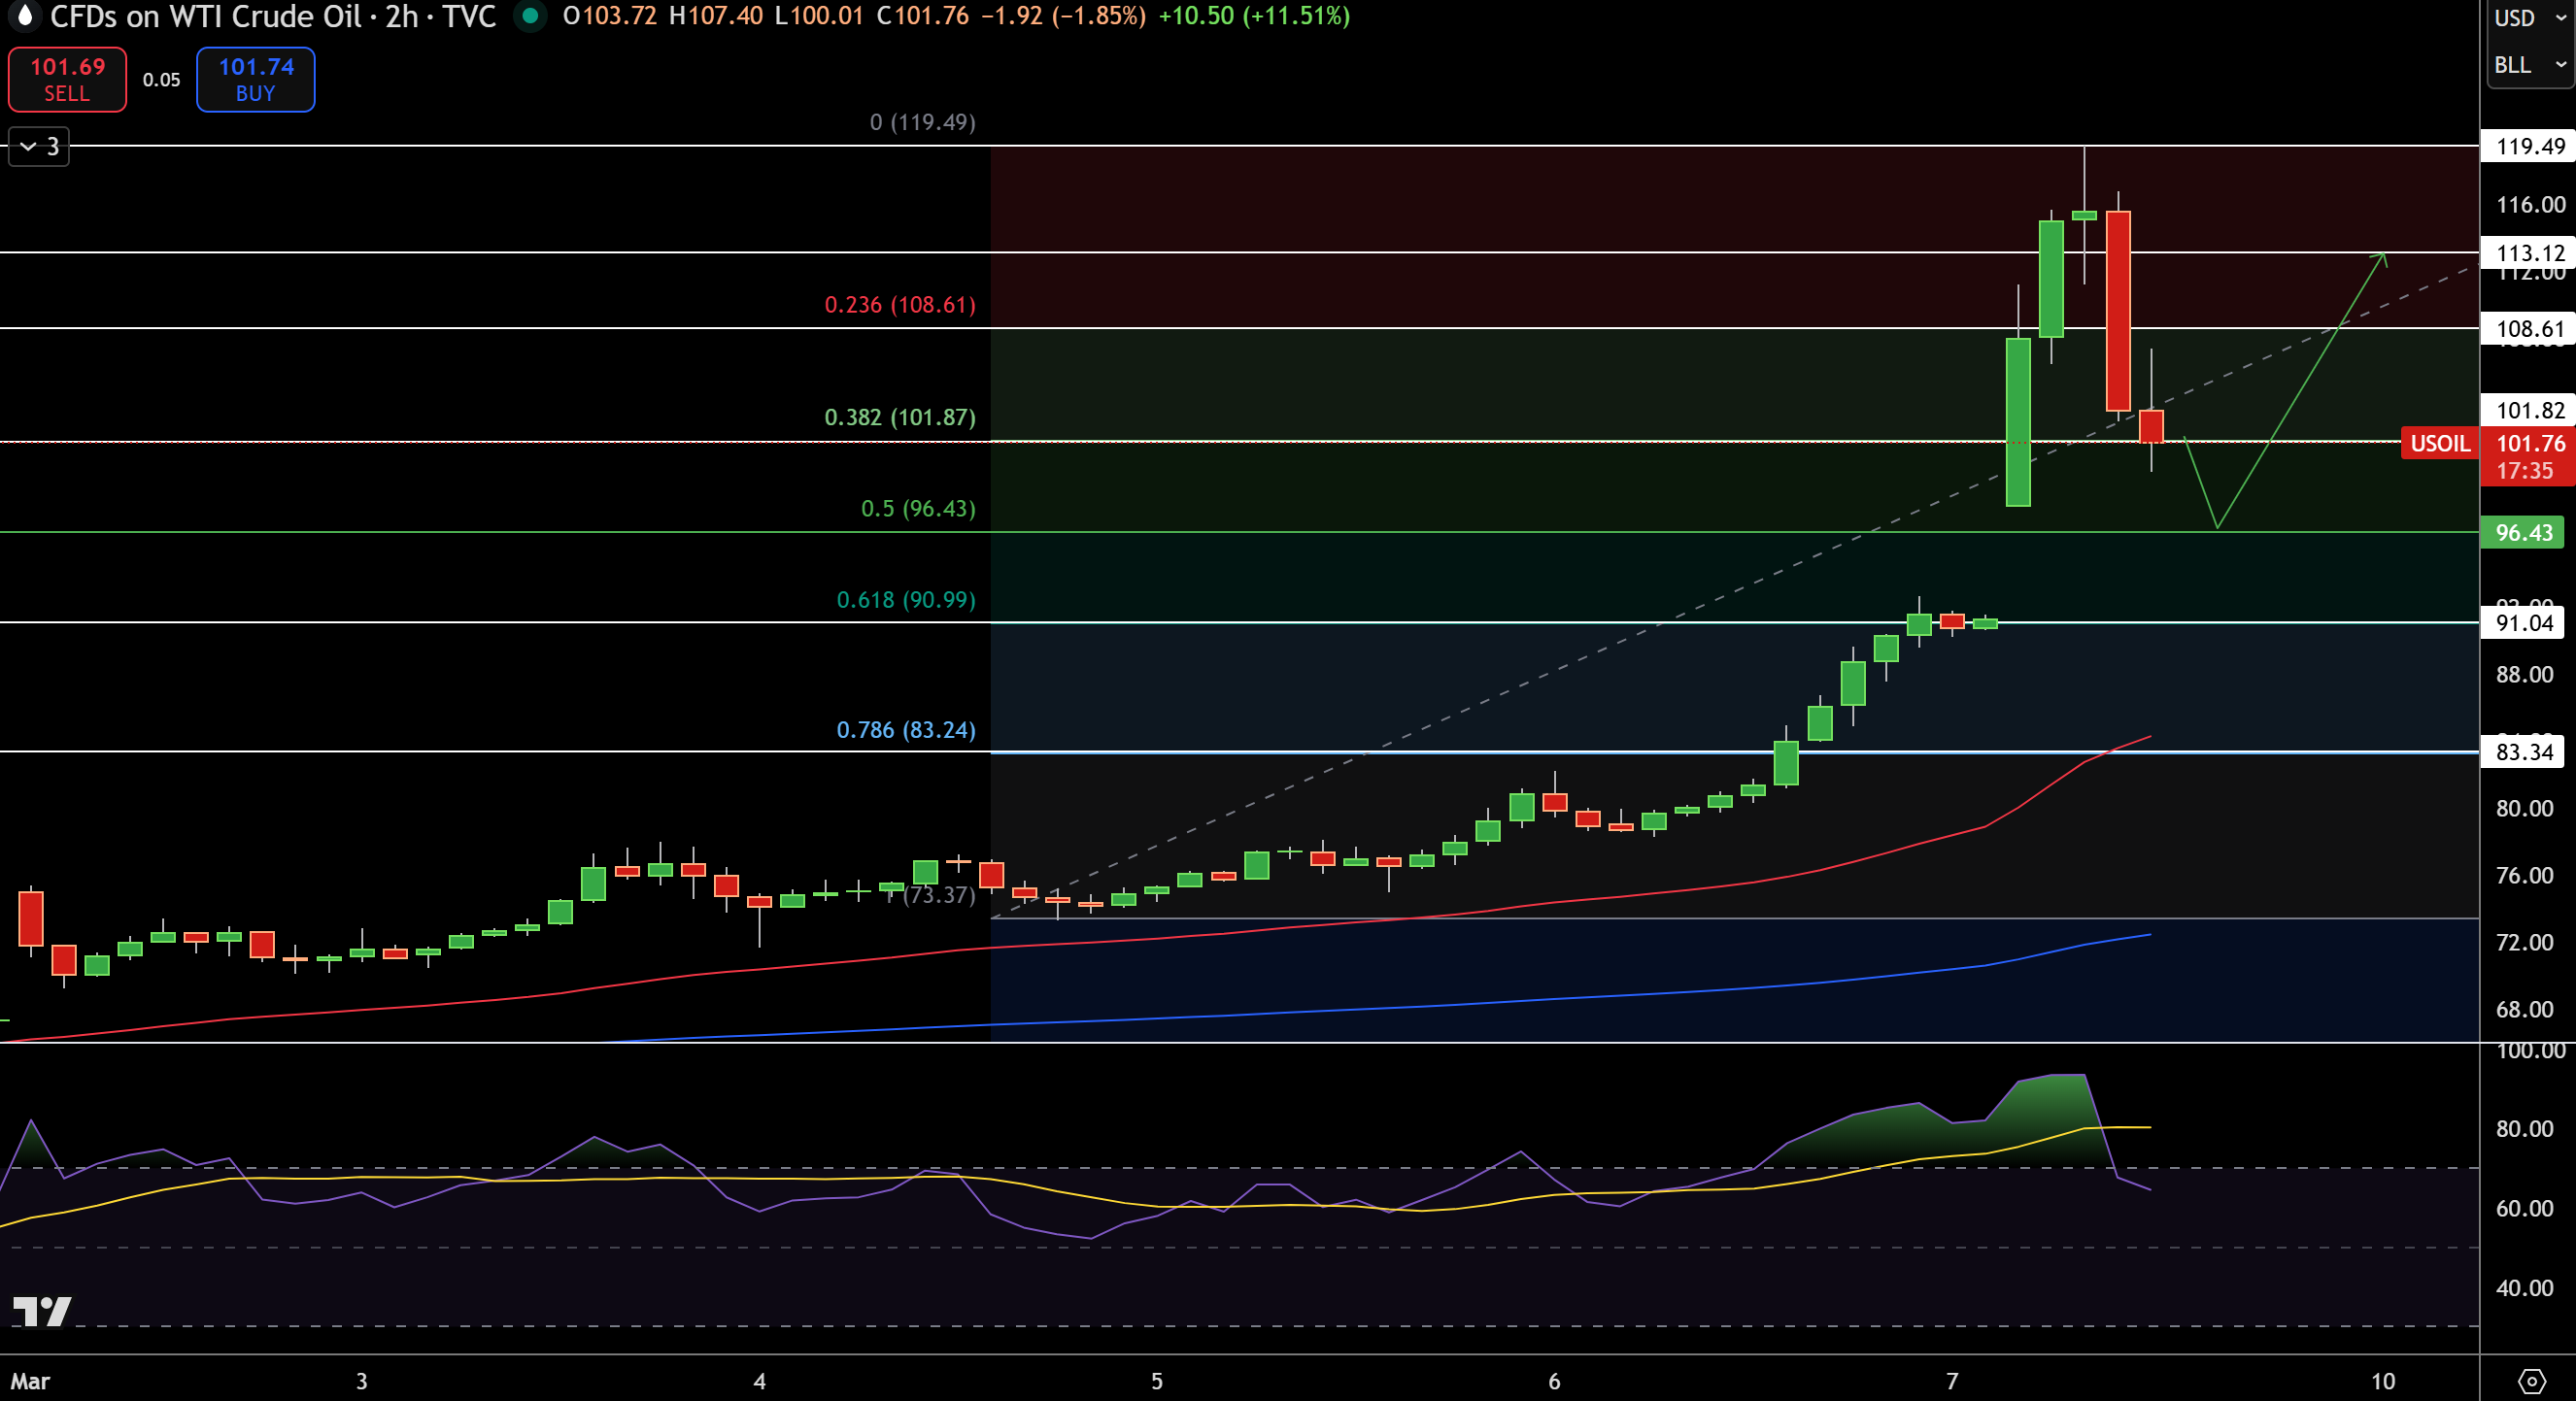Click the 17:35 countdown timer label
Image resolution: width=2576 pixels, height=1401 pixels.
pyautogui.click(x=2524, y=471)
